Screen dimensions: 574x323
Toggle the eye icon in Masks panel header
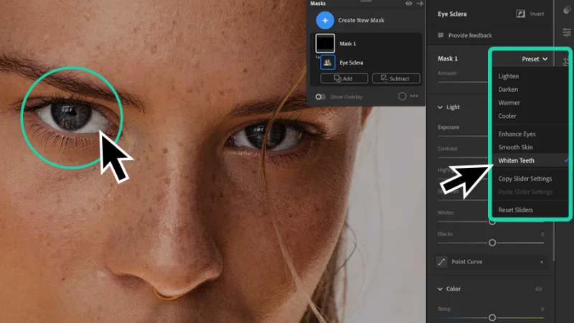(x=408, y=4)
